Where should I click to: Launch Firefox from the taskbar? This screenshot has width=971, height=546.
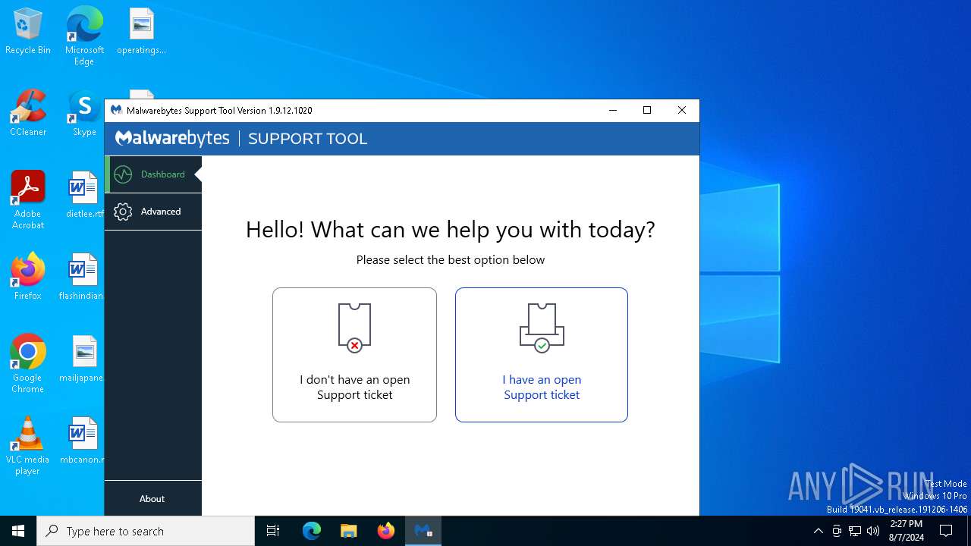tap(386, 531)
